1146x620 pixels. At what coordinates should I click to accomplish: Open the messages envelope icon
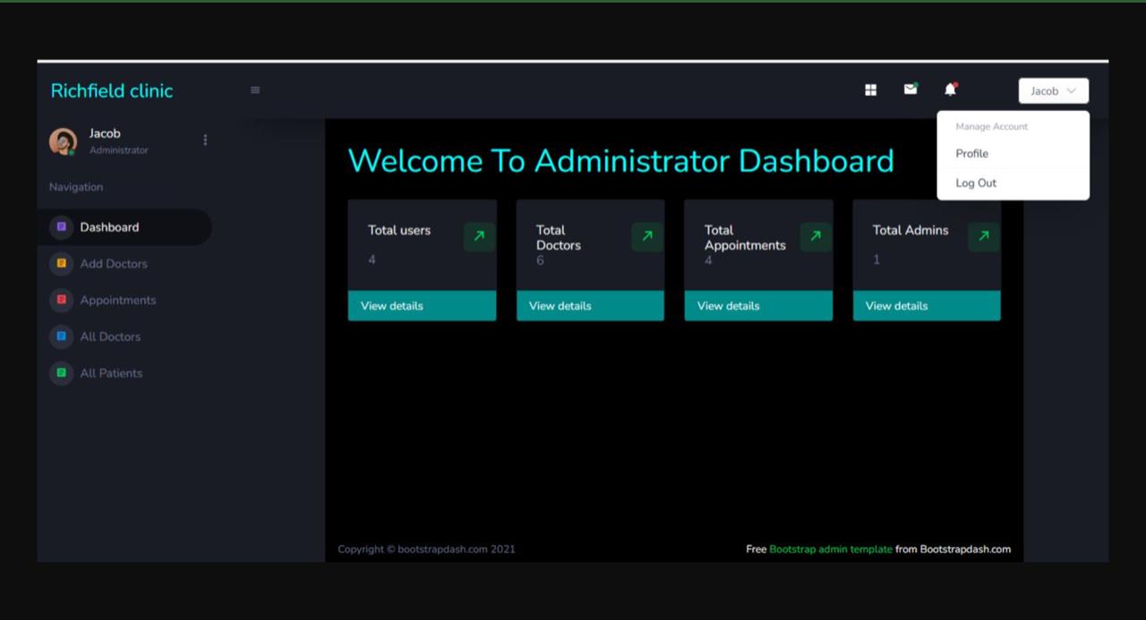pyautogui.click(x=910, y=89)
